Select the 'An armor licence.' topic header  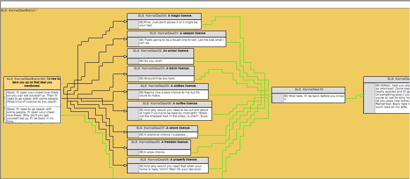point(160,53)
